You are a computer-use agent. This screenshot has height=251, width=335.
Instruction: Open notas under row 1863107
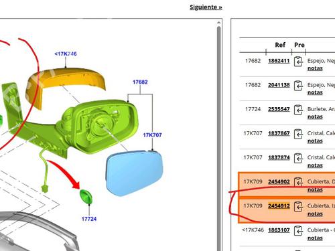(x=315, y=238)
